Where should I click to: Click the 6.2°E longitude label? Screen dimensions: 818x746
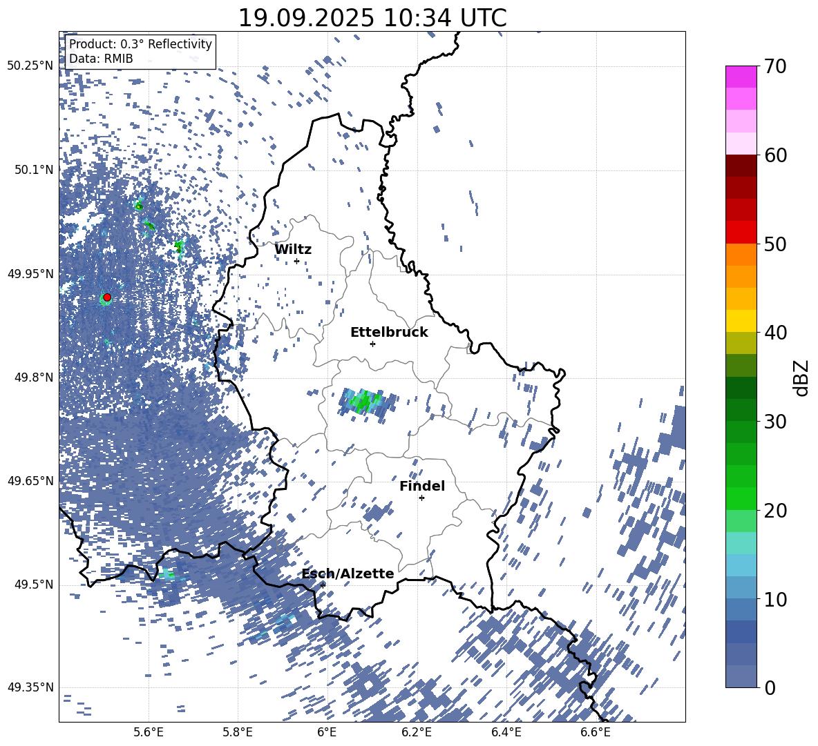click(x=417, y=732)
